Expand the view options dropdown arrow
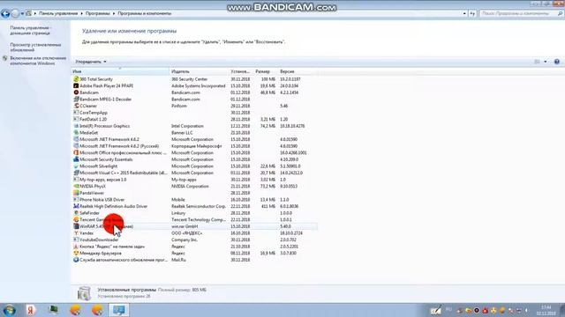This screenshot has height=317, width=565. [x=546, y=62]
